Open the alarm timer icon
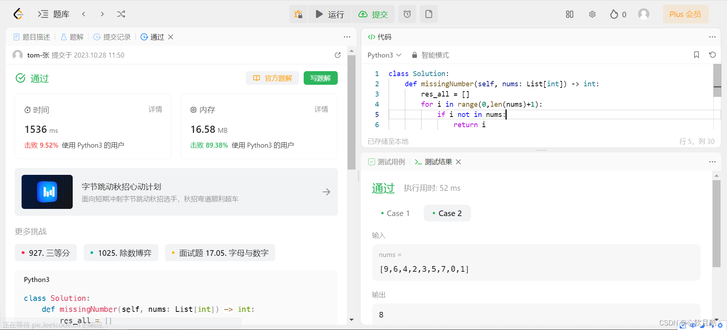Viewport: 727px width, 330px height. tap(407, 14)
